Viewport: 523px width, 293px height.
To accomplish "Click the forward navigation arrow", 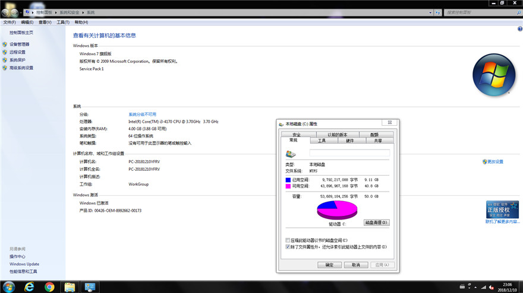I will (14, 12).
